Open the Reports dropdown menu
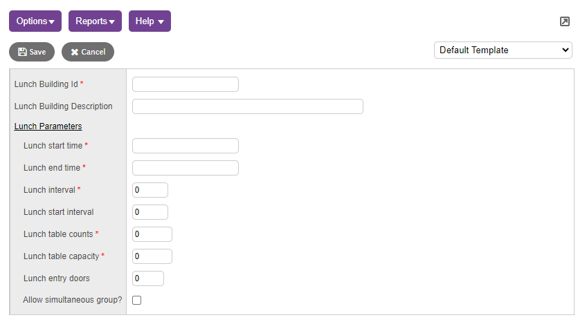Viewport: 578px width, 322px height. [95, 21]
